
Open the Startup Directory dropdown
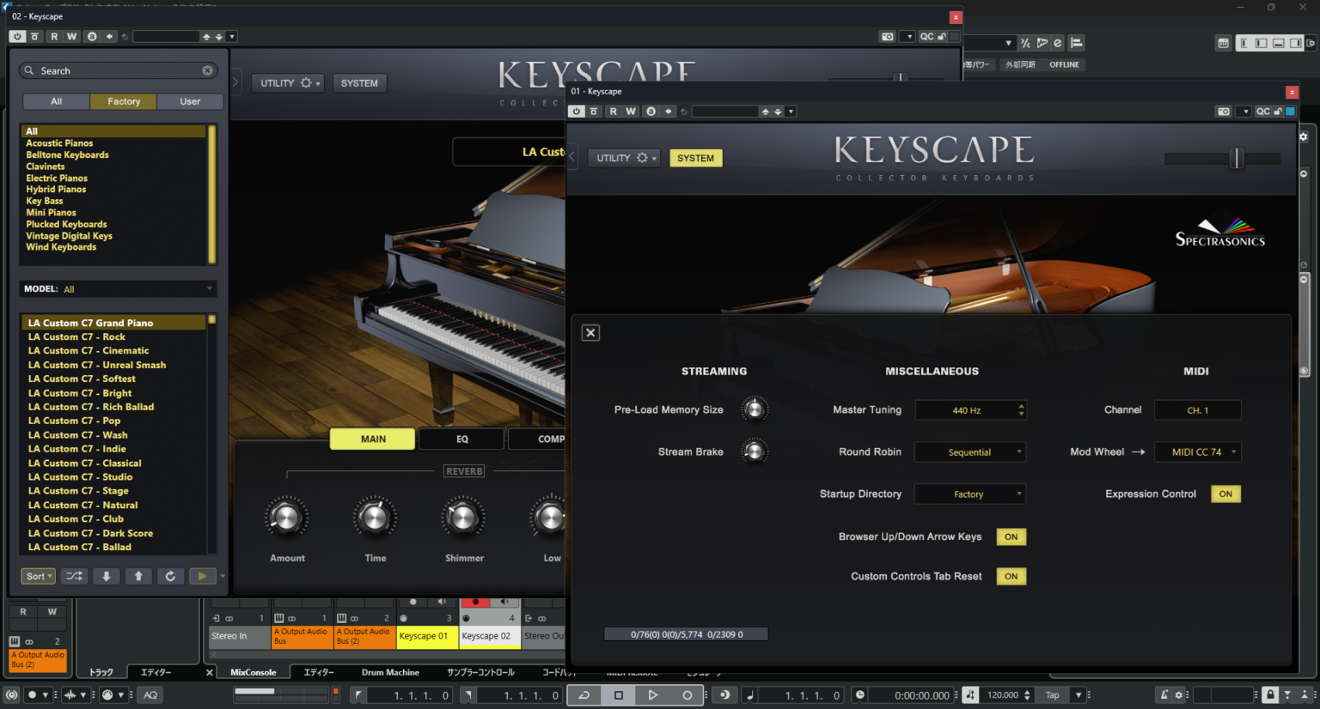click(969, 494)
